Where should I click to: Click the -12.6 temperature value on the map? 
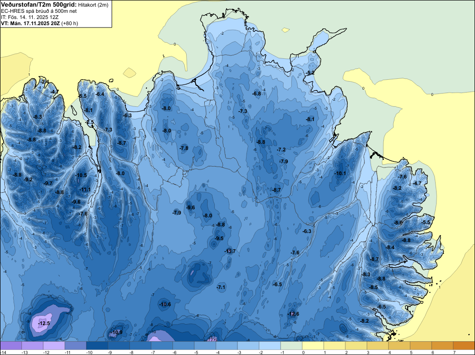point(293,314)
